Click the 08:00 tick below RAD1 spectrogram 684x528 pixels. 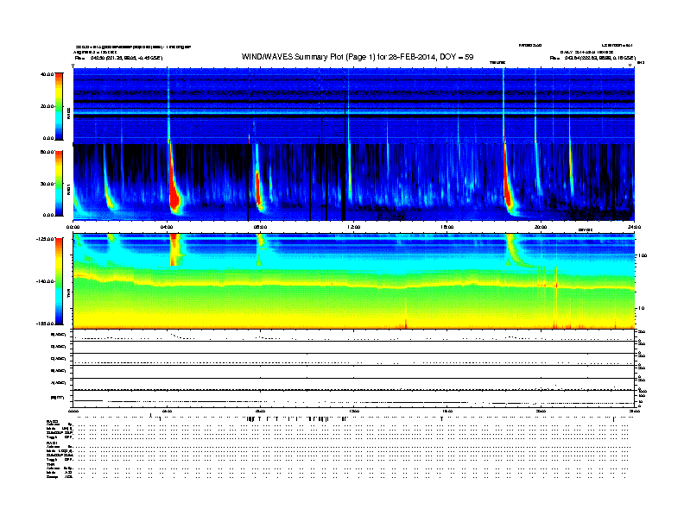(x=260, y=227)
